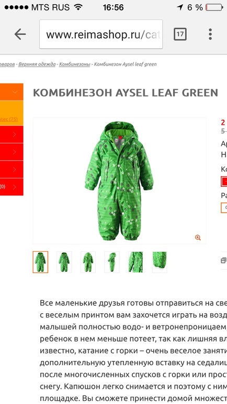227x404 pixels.
Task: Select the close-up pocket detail thumbnail
Action: pos(135,262)
